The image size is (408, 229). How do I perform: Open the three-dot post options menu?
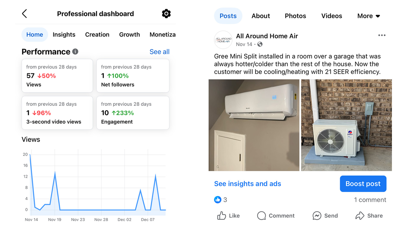click(382, 35)
